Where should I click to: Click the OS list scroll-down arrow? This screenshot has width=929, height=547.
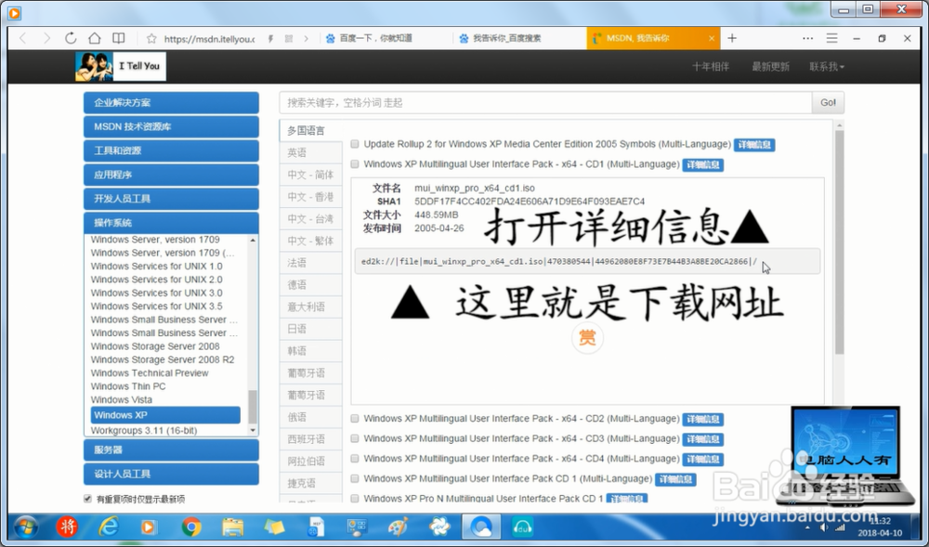coord(253,430)
